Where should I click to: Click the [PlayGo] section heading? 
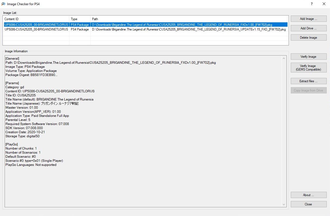(x=12, y=144)
